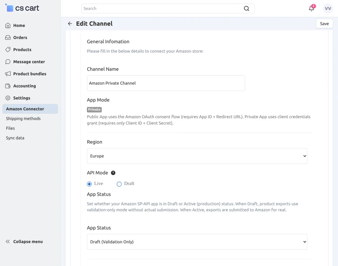
Task: Select the Draft API mode
Action: [x=119, y=184]
